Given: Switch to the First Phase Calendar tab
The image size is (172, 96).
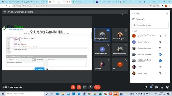Looking at the screenshot, I should pyautogui.click(x=36, y=2).
